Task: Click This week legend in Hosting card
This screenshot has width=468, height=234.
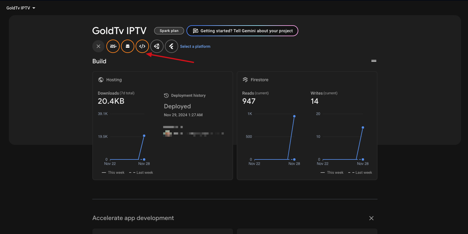Action: coord(113,173)
